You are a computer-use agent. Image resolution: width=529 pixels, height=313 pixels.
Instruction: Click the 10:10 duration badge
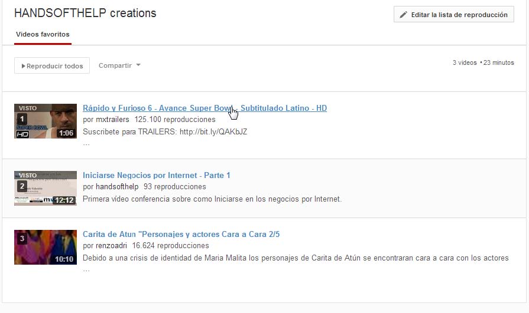[x=64, y=259]
